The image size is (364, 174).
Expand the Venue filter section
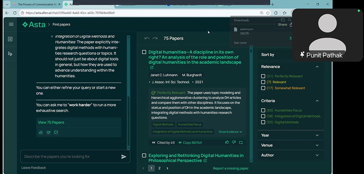(x=290, y=145)
